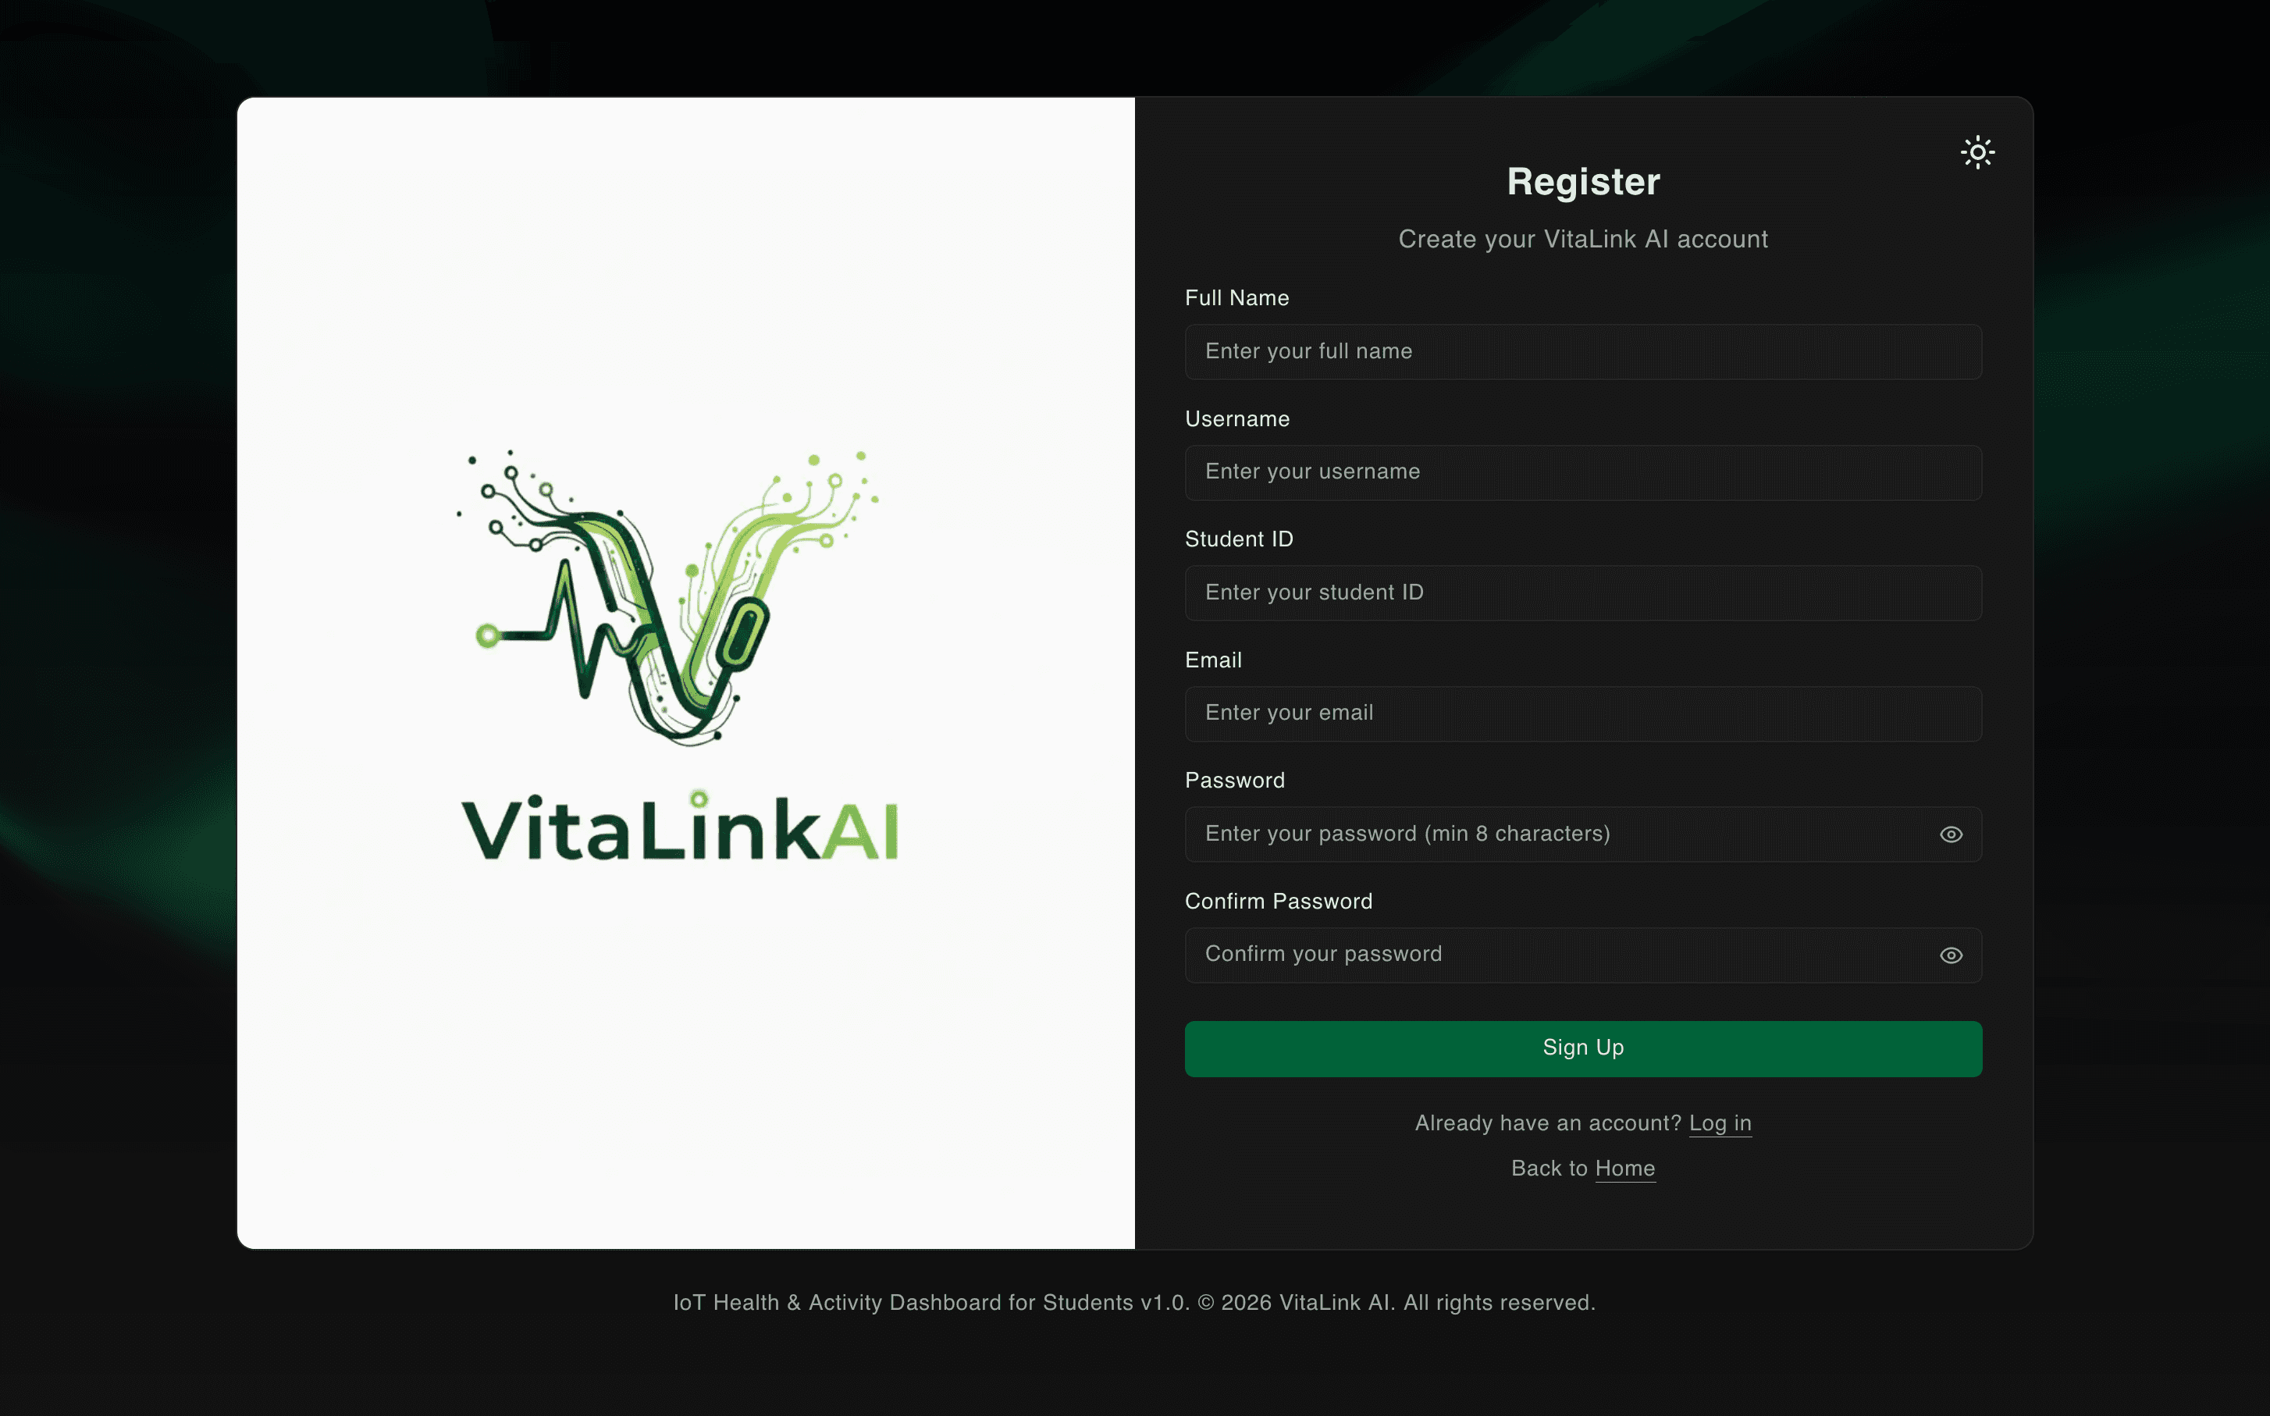
Task: Click the Full Name input field
Action: [1582, 351]
